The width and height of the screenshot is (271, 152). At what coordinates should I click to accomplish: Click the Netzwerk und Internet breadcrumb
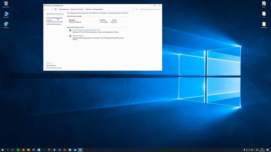coord(77,9)
